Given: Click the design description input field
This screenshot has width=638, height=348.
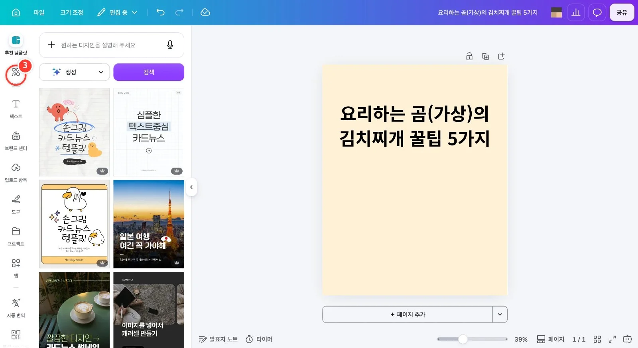Looking at the screenshot, I should point(112,45).
